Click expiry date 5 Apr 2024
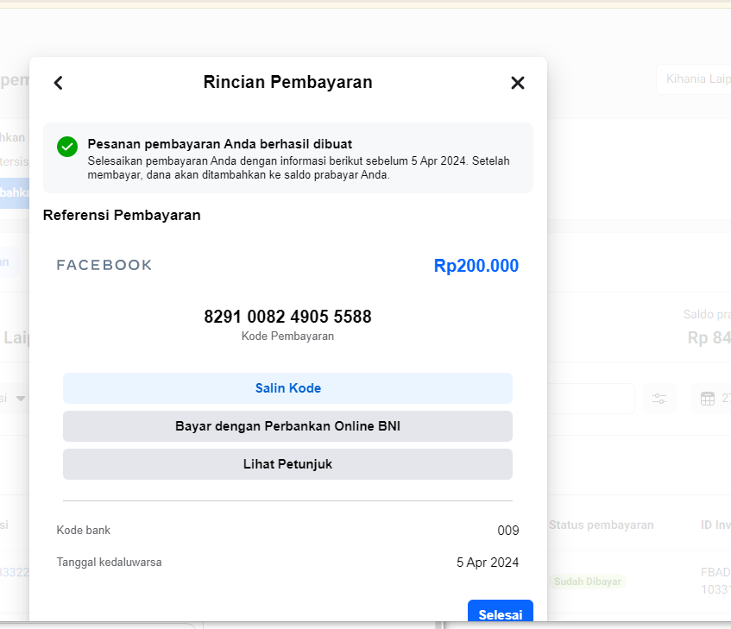This screenshot has width=731, height=629. [488, 563]
